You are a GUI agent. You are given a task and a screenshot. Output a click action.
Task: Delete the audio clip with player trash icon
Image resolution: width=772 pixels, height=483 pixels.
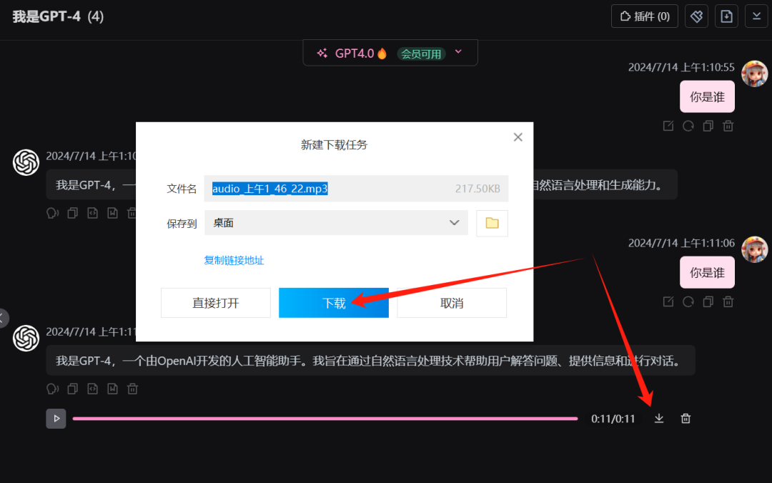686,419
